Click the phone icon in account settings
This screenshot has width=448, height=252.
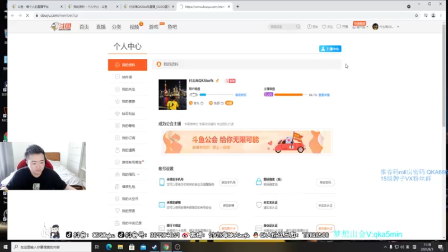(x=162, y=182)
